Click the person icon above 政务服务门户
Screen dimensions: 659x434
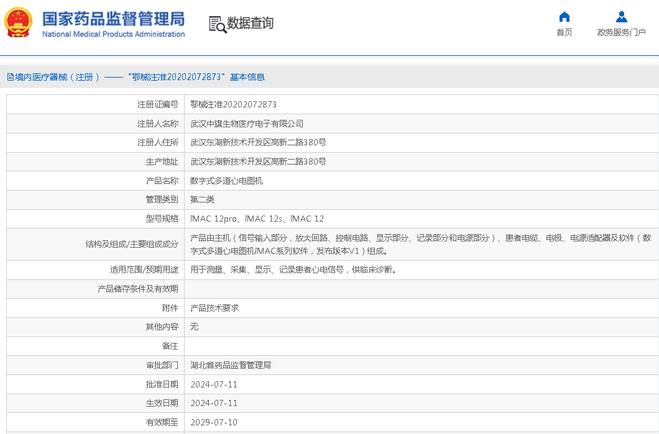pos(621,17)
